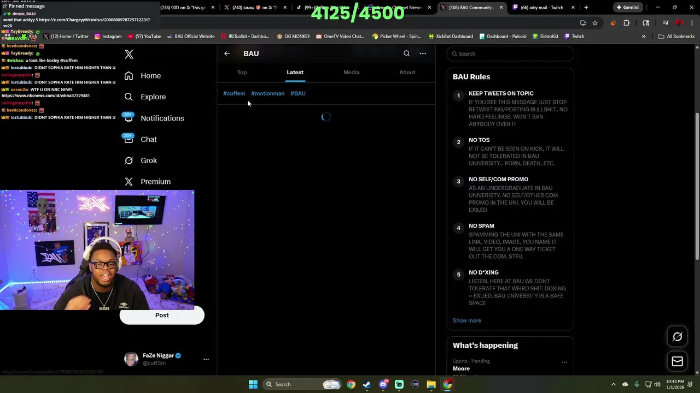Open the Dashboard - Pulsoid bookmark
This screenshot has height=393, width=700.
point(502,37)
